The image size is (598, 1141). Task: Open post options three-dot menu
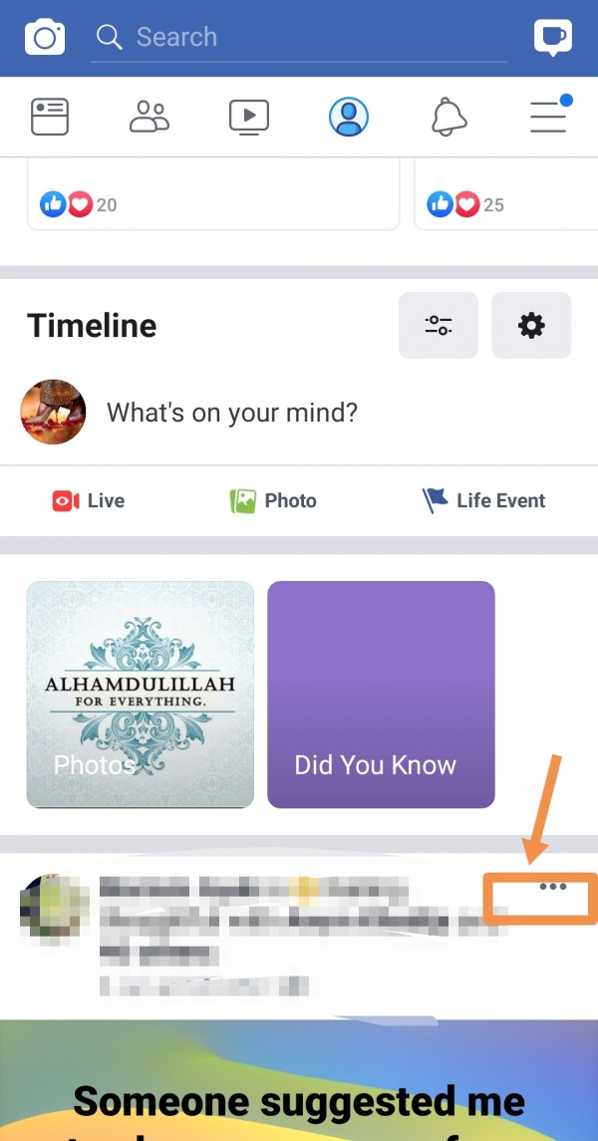[553, 887]
